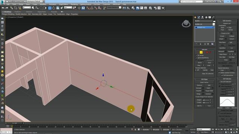Click Configure Modifier Sets icon under stack
The image size is (239, 134).
[212, 44]
